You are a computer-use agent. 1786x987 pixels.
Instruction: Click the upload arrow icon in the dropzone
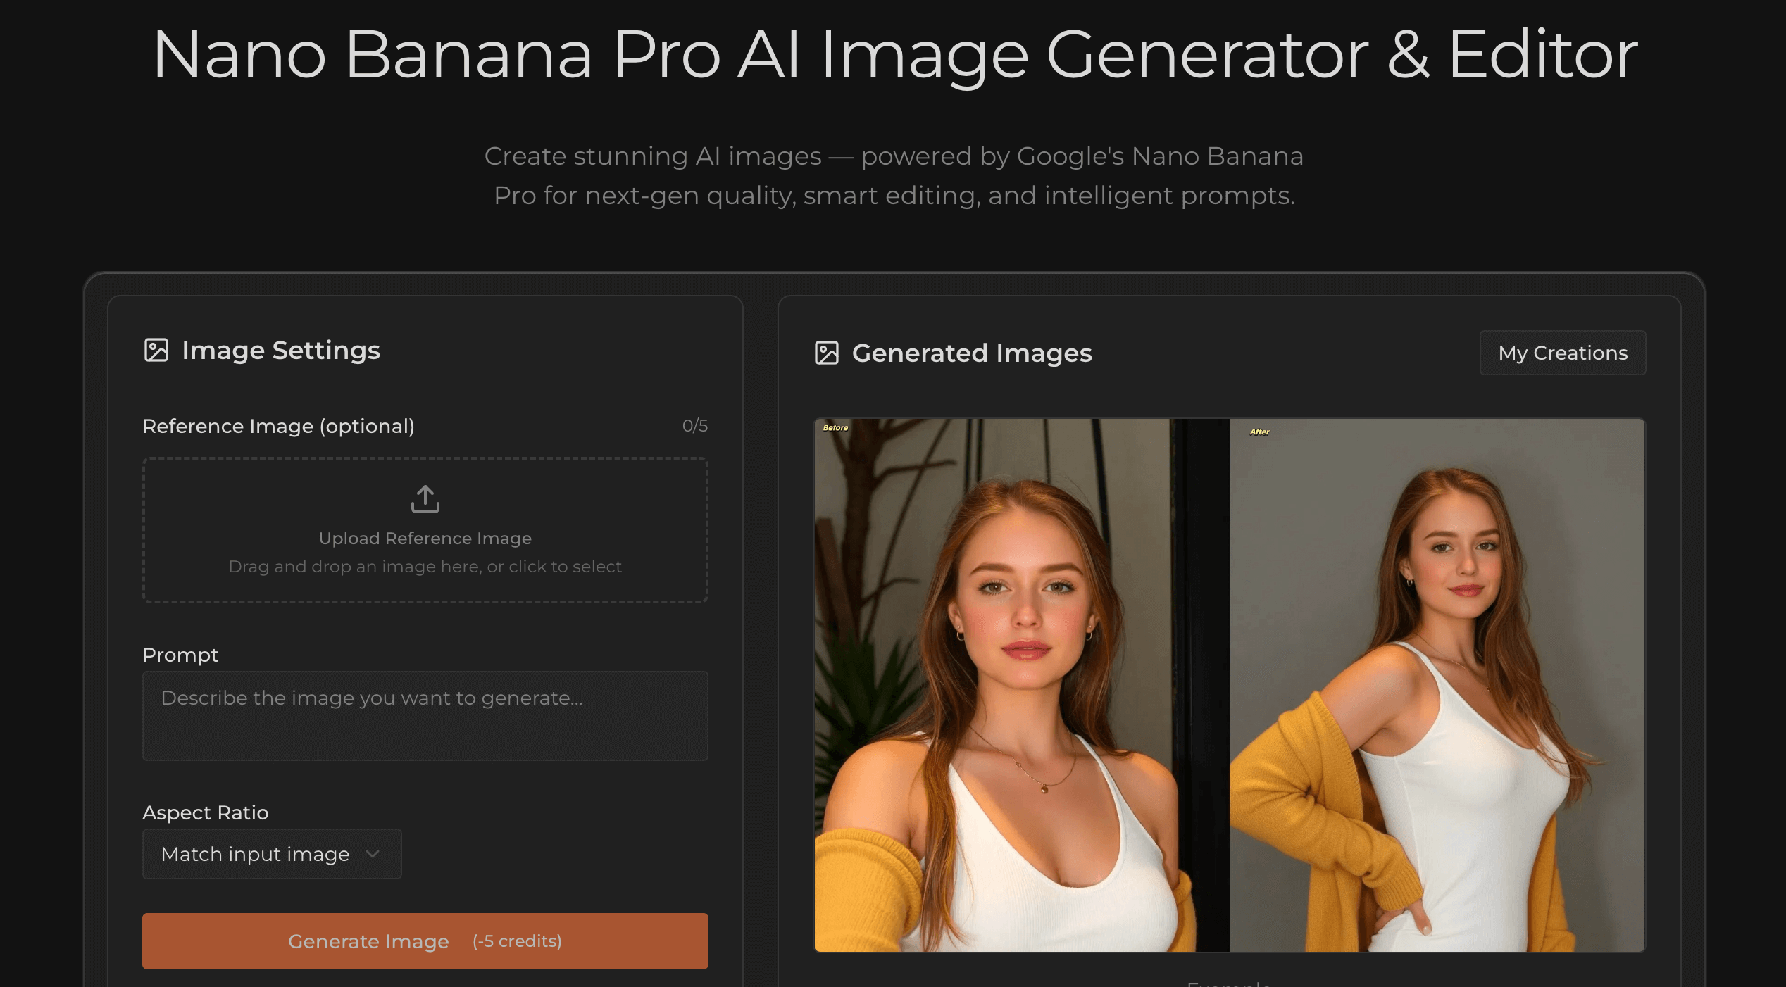click(x=425, y=498)
